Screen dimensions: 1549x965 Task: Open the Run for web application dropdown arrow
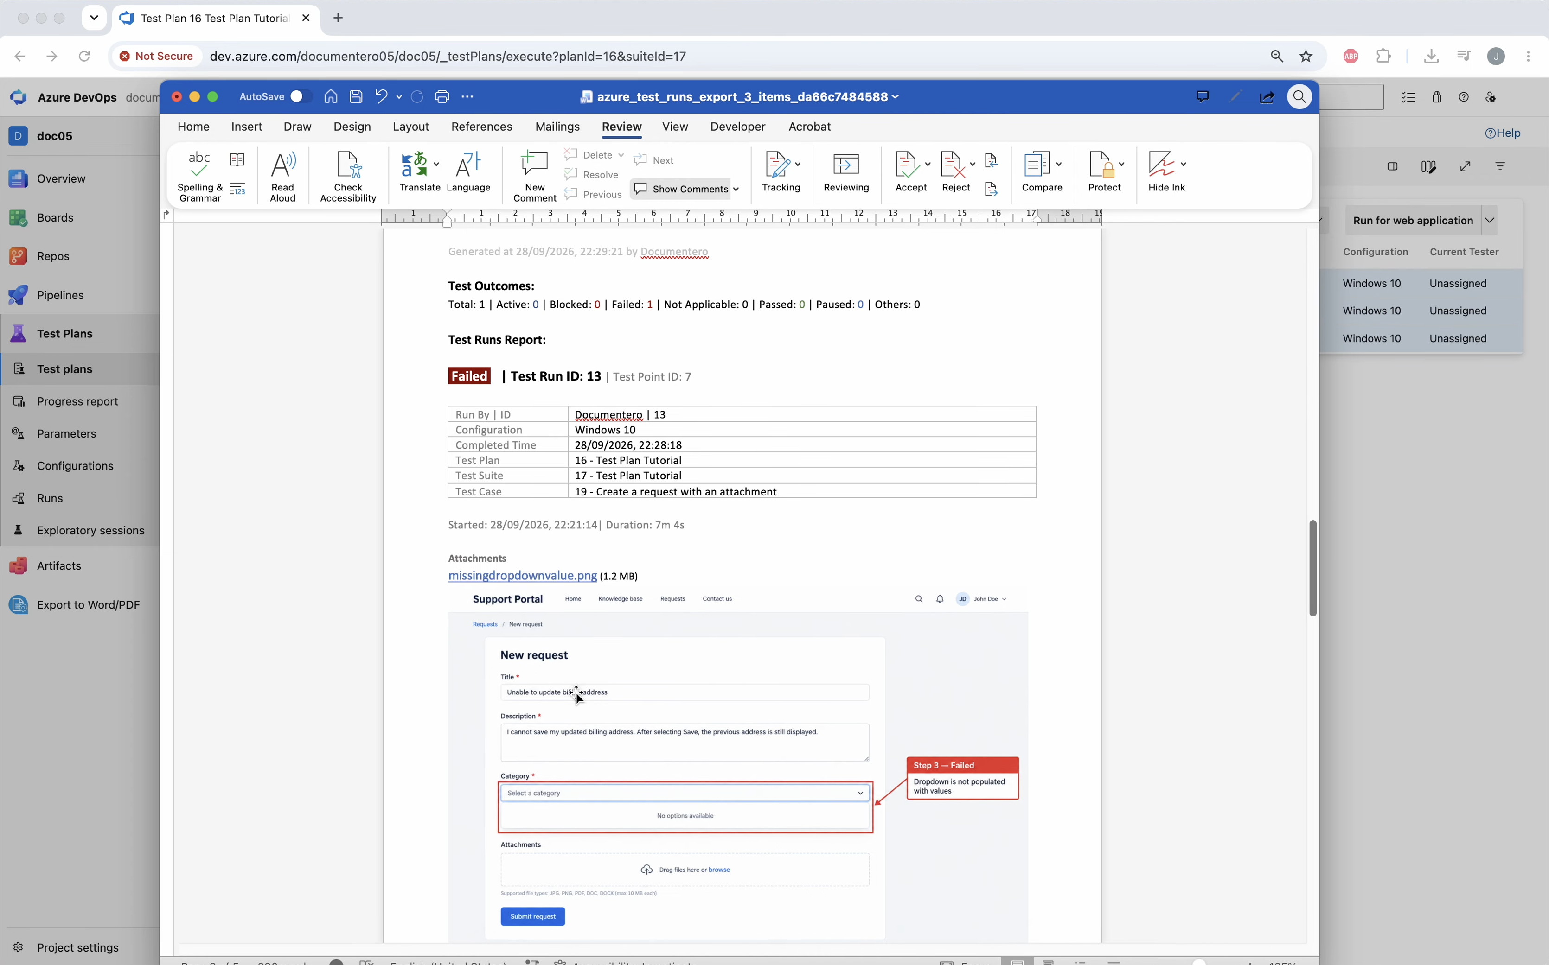coord(1490,220)
